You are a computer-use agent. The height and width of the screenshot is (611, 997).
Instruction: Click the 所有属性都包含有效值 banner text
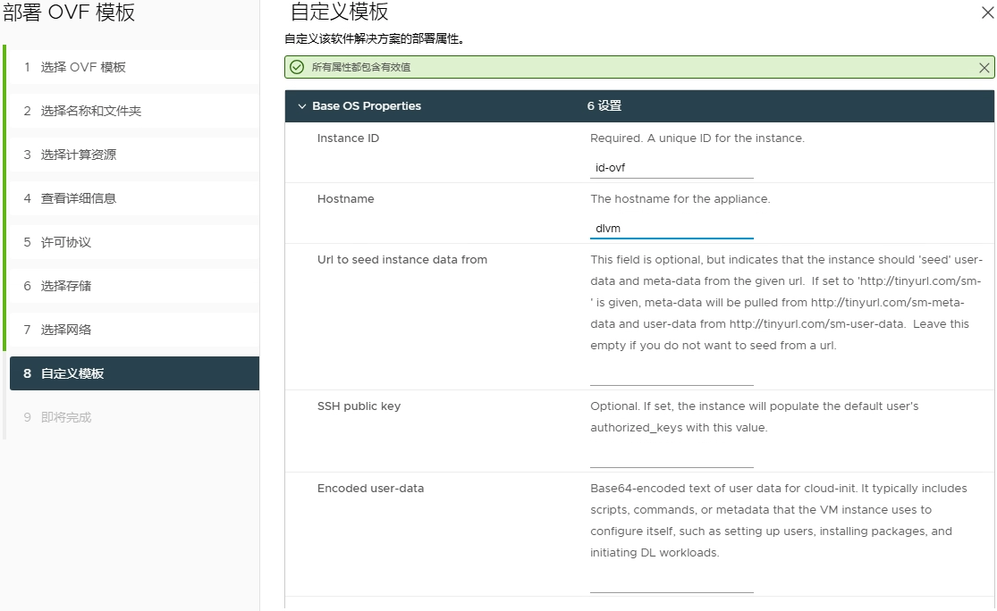pos(361,68)
